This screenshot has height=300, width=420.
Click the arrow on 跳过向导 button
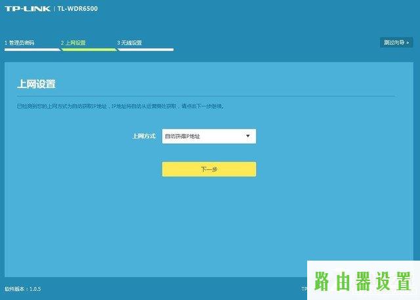pos(408,43)
